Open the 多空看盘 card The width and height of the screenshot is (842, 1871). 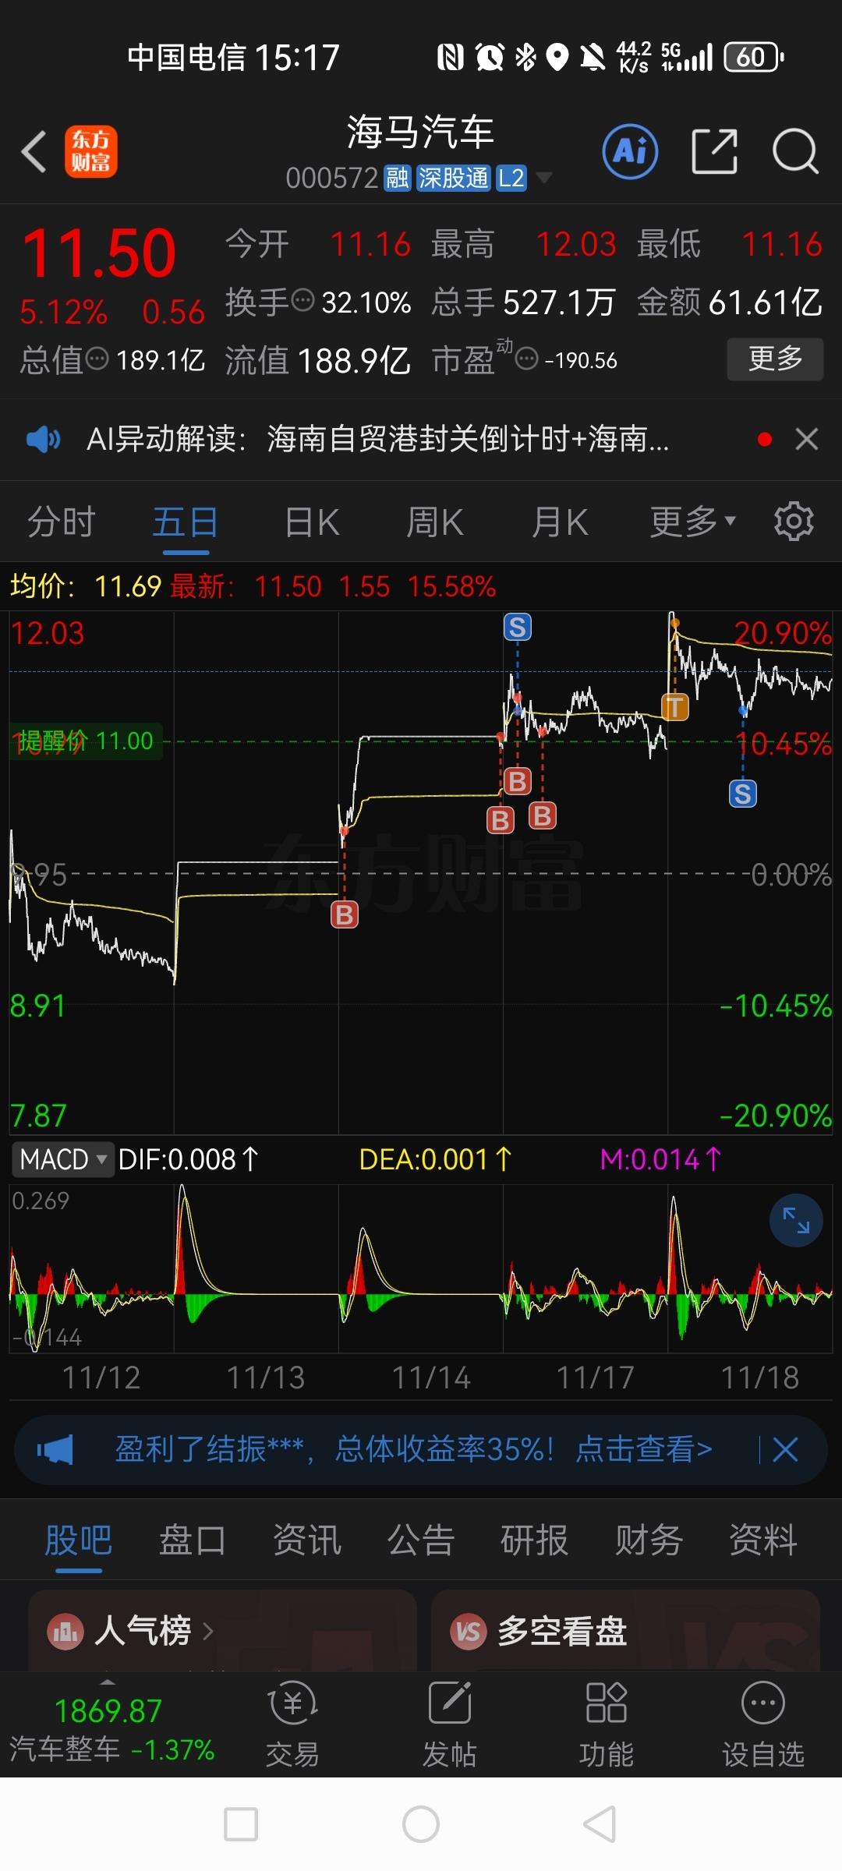pos(625,1631)
